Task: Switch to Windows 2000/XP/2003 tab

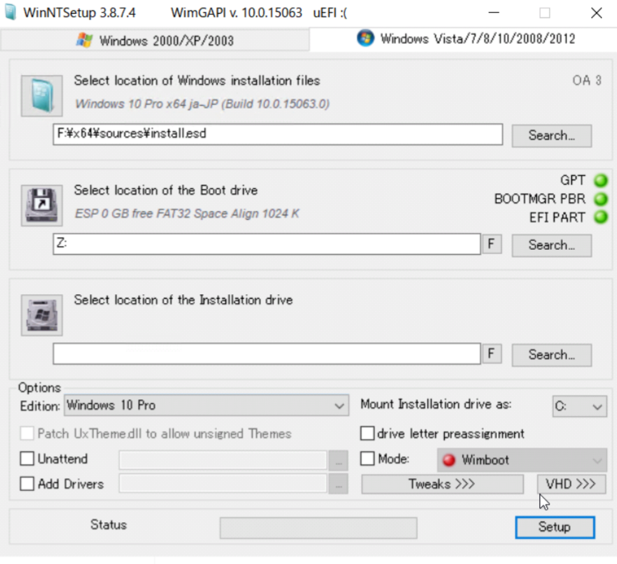Action: pyautogui.click(x=155, y=41)
